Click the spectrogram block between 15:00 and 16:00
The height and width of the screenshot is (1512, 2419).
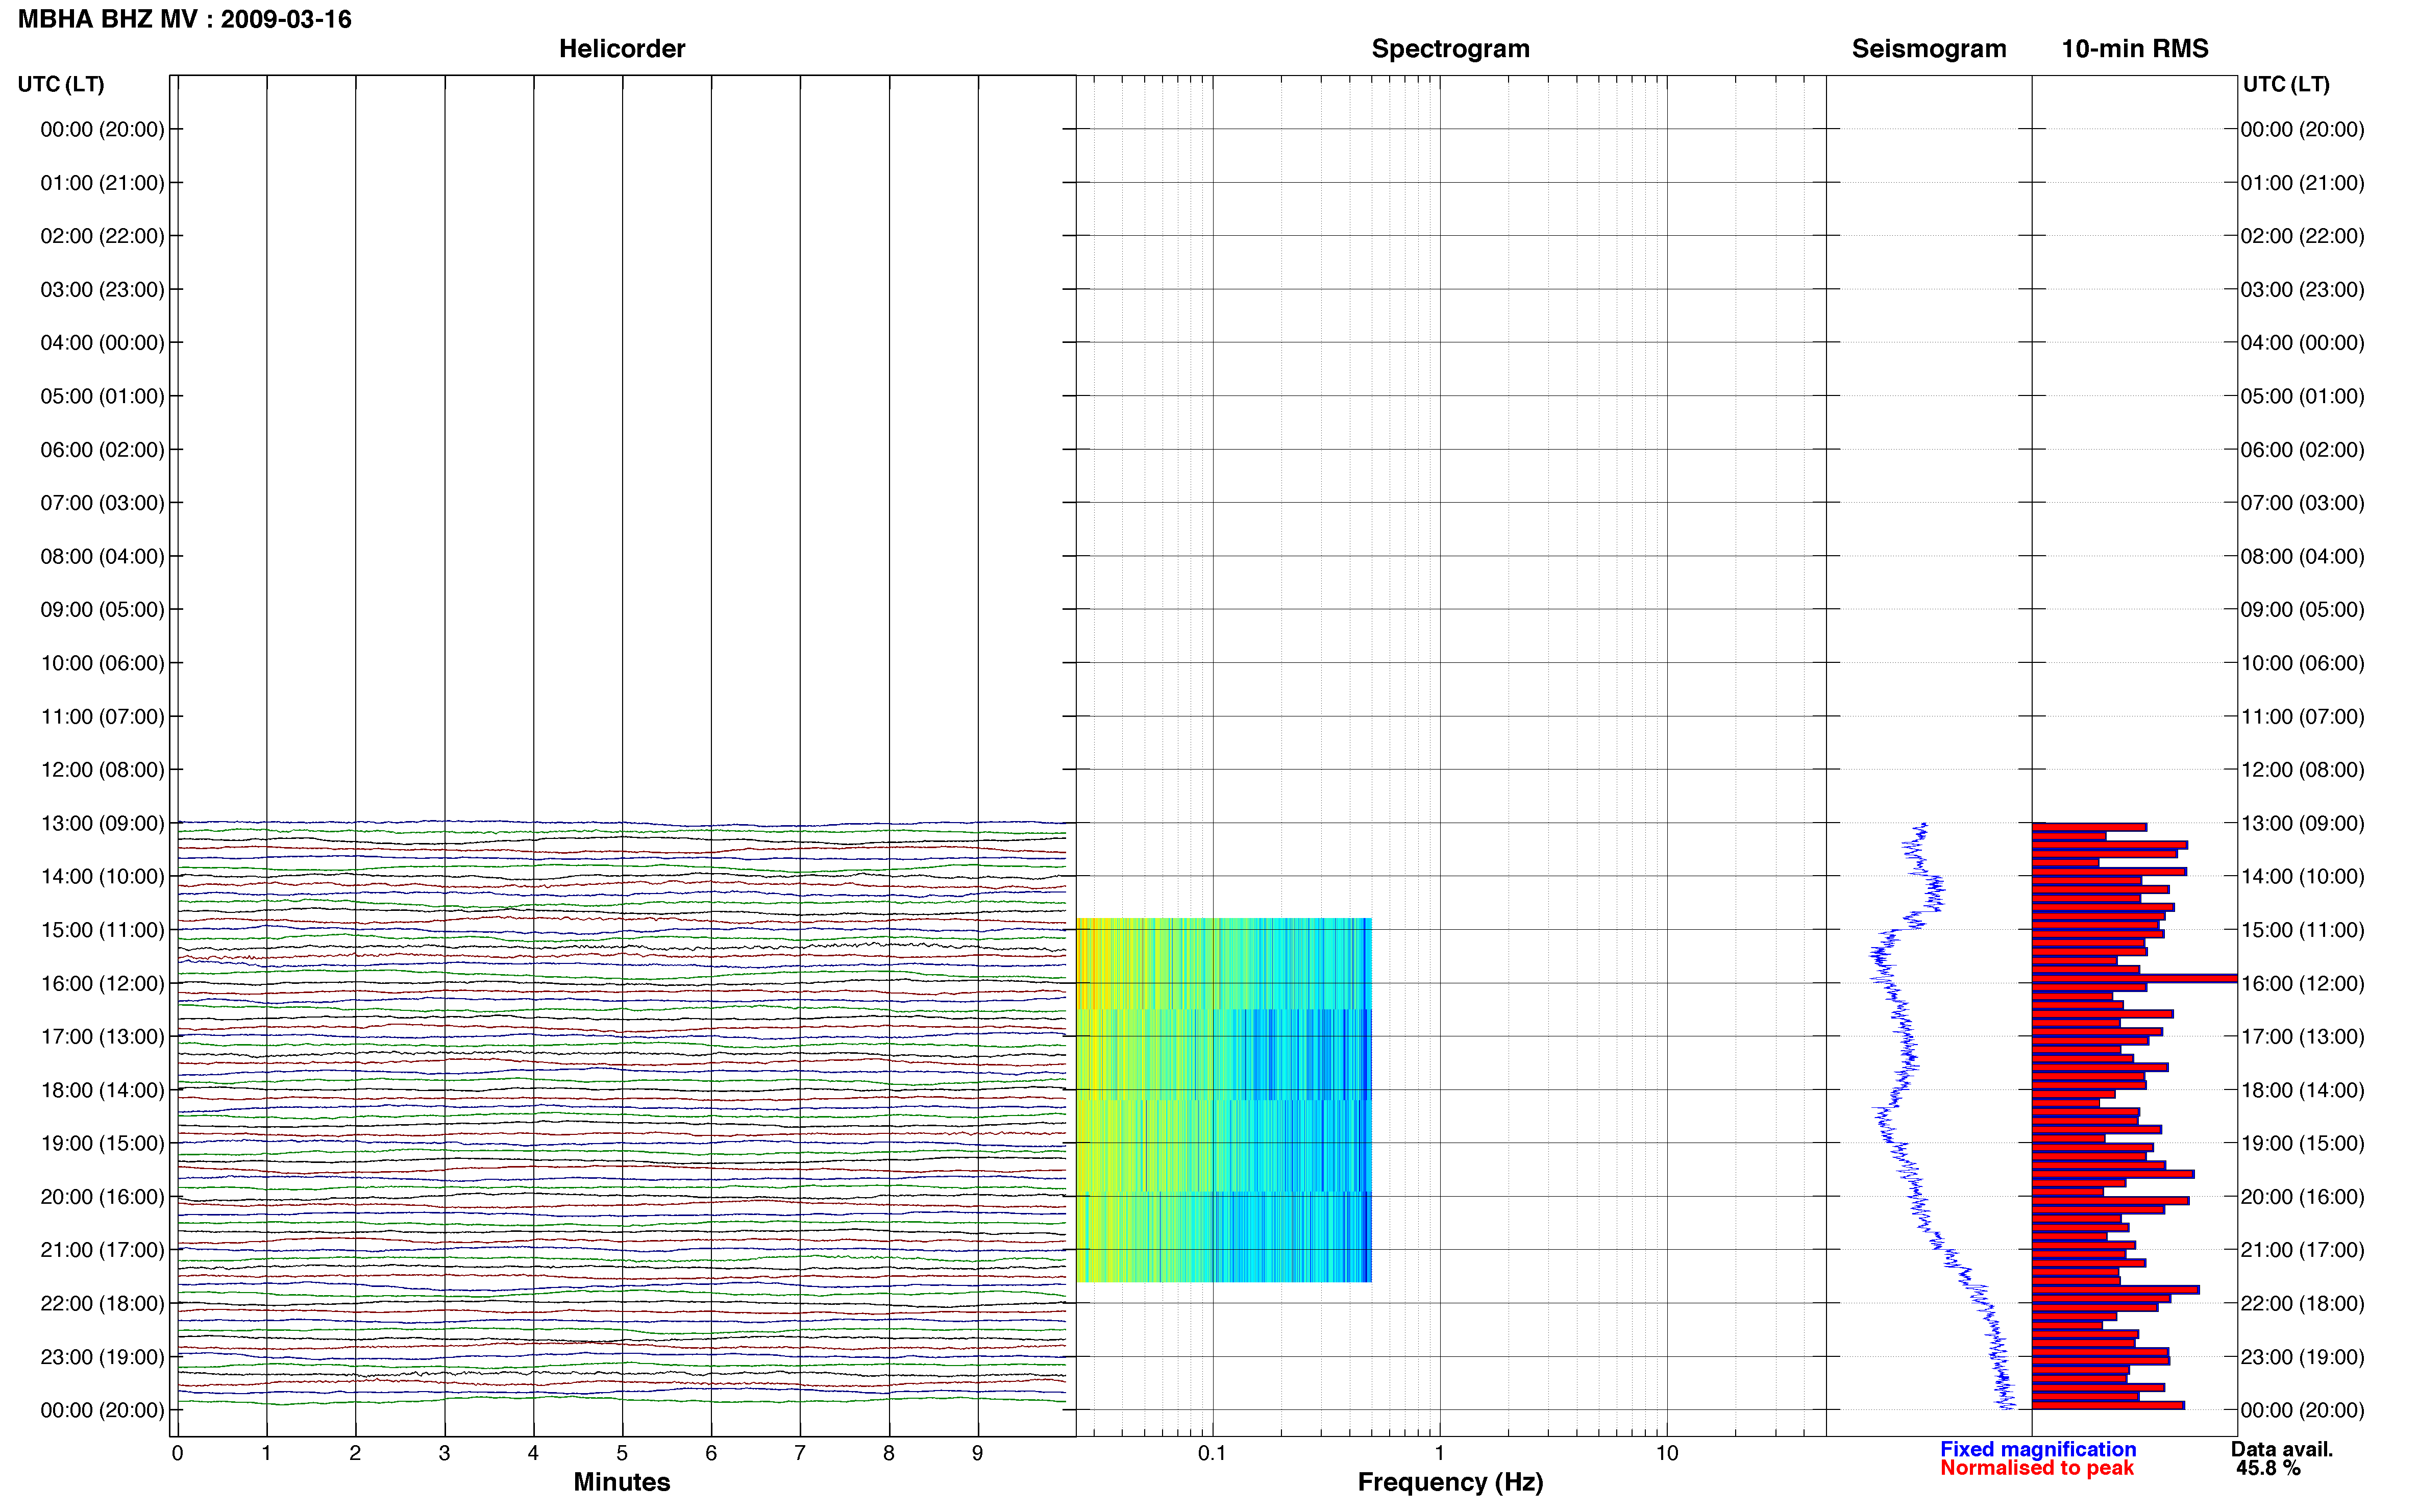(1223, 963)
